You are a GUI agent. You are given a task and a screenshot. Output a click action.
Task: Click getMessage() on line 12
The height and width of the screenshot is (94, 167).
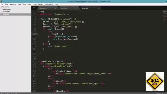coord(71,39)
